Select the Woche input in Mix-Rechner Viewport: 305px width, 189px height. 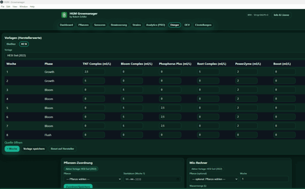click(x=264, y=179)
